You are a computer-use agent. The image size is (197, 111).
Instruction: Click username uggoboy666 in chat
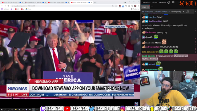pyautogui.click(x=151, y=70)
